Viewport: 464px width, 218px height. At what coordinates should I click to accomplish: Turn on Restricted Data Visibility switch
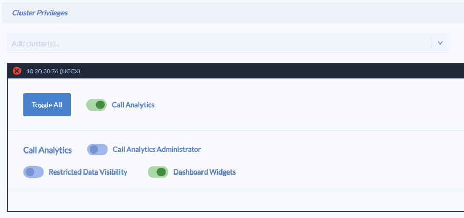pos(33,172)
